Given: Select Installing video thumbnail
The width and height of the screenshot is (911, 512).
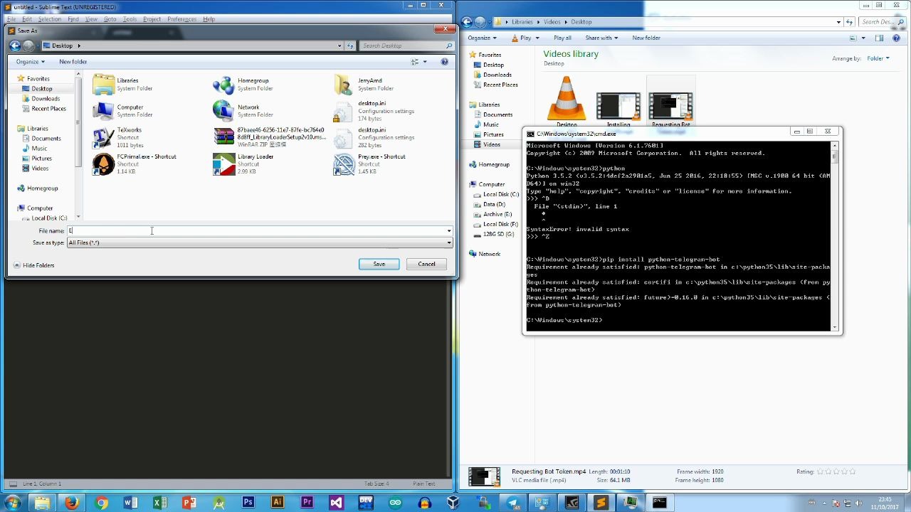Looking at the screenshot, I should (x=618, y=108).
